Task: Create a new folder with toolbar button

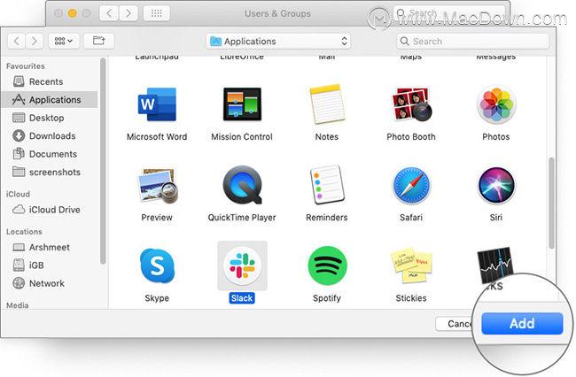Action: coord(98,41)
